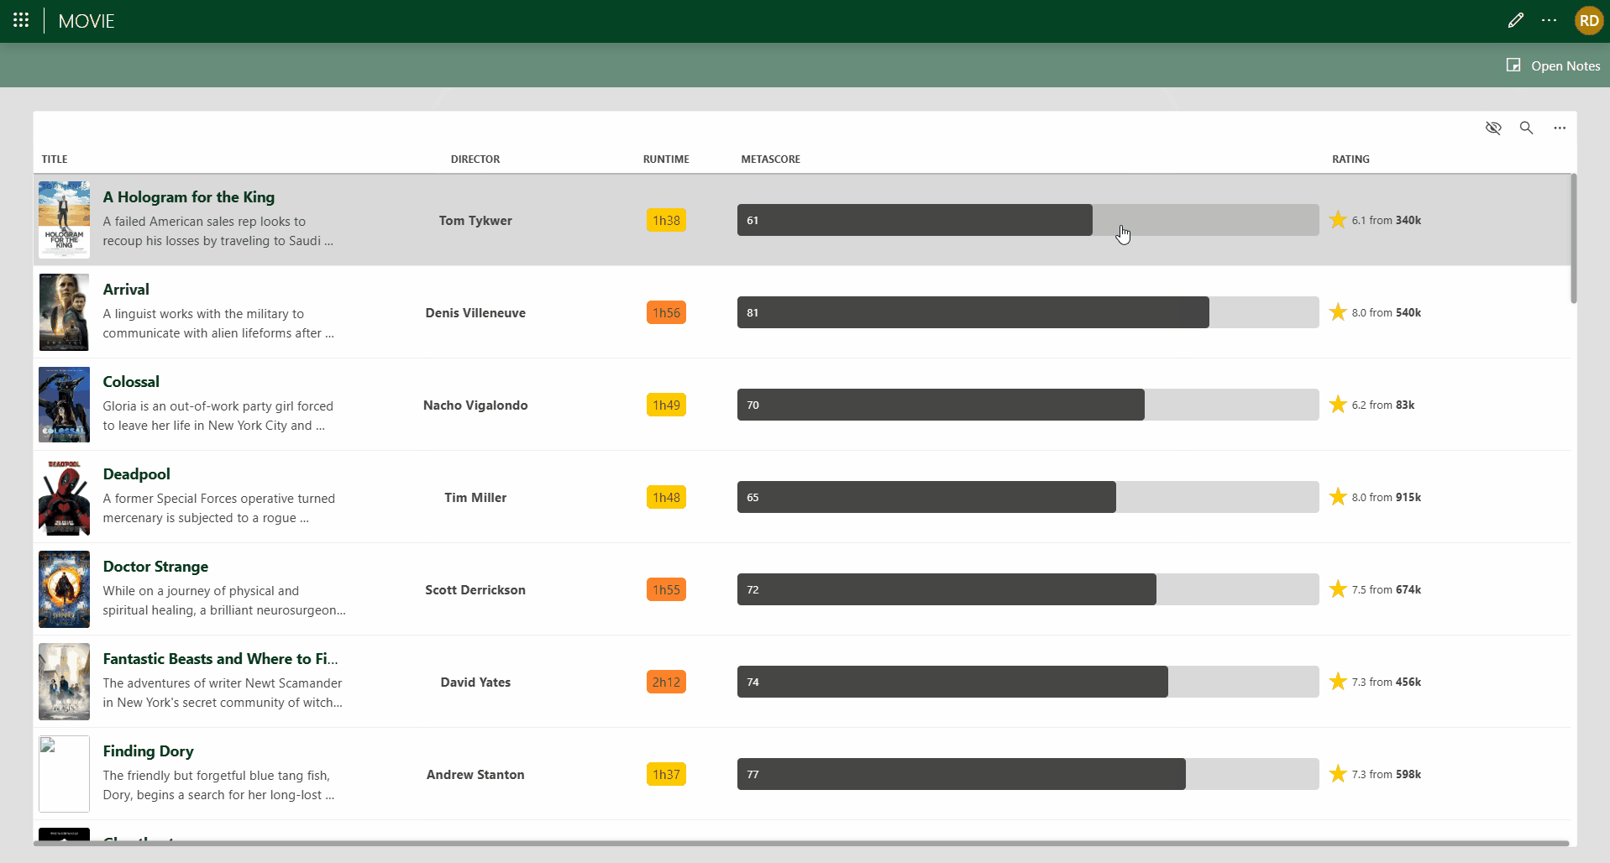The width and height of the screenshot is (1610, 863).
Task: Click the horizontal scrollbar at table bottom
Action: 801,843
